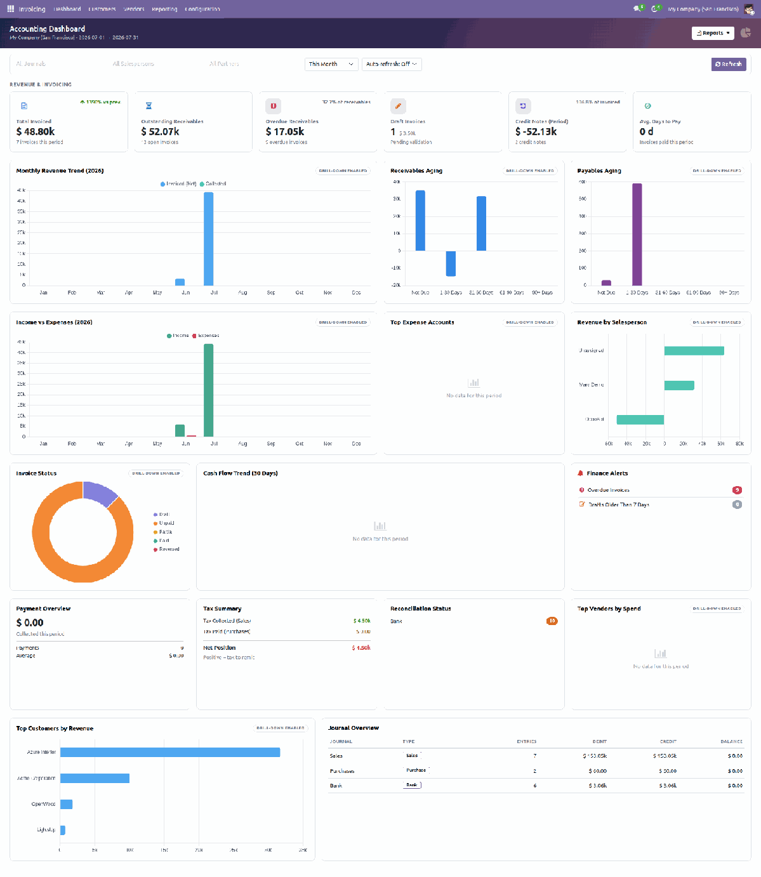Click the Azure Interior bar in Top Customers
Viewport: 761px width, 877px height.
coord(170,752)
